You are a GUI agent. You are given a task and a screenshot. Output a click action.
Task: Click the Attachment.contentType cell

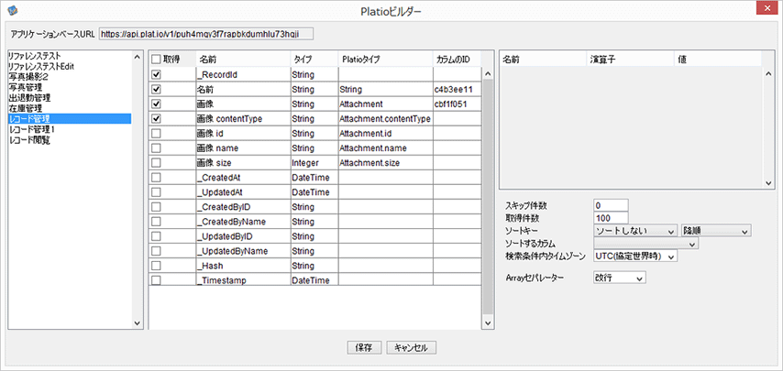pos(385,119)
